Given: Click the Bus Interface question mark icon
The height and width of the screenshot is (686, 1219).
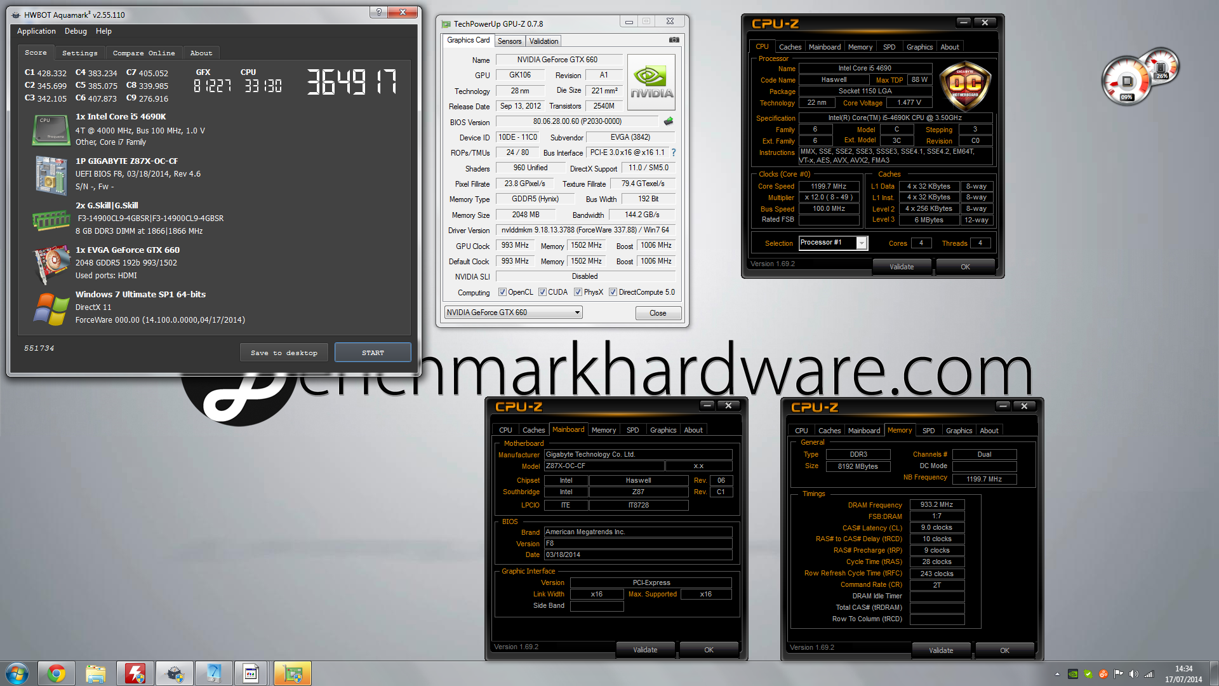Looking at the screenshot, I should (x=674, y=152).
